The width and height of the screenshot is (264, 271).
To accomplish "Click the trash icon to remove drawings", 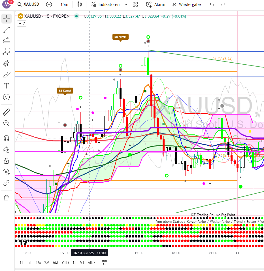I will click(x=6, y=198).
